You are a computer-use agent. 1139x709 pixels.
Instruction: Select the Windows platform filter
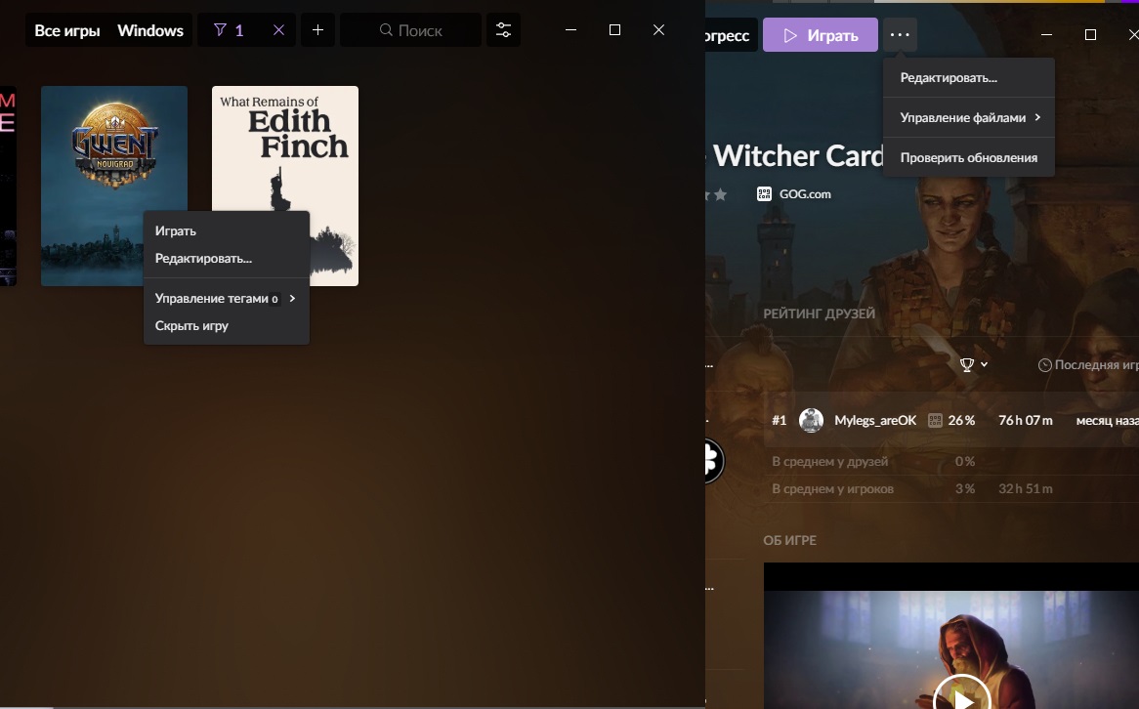[x=150, y=30]
